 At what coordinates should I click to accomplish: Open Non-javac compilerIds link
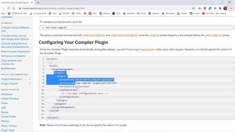point(13,56)
